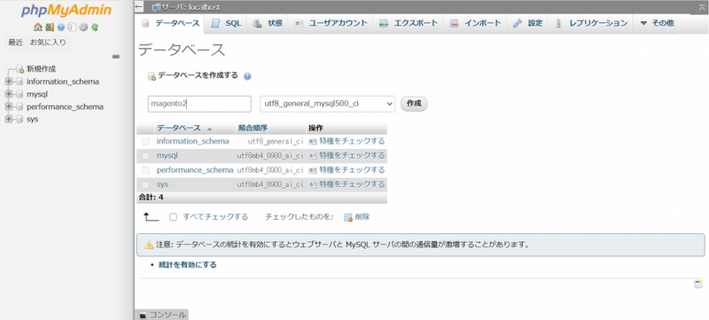Click the sort arrow beside データベース header
709x320 pixels.
tap(209, 129)
